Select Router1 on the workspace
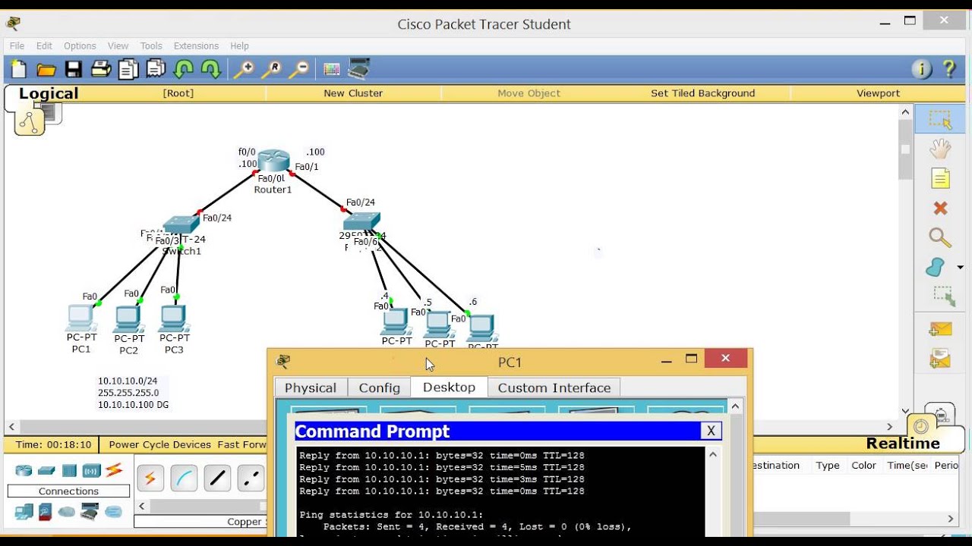This screenshot has height=546, width=972. 273,162
